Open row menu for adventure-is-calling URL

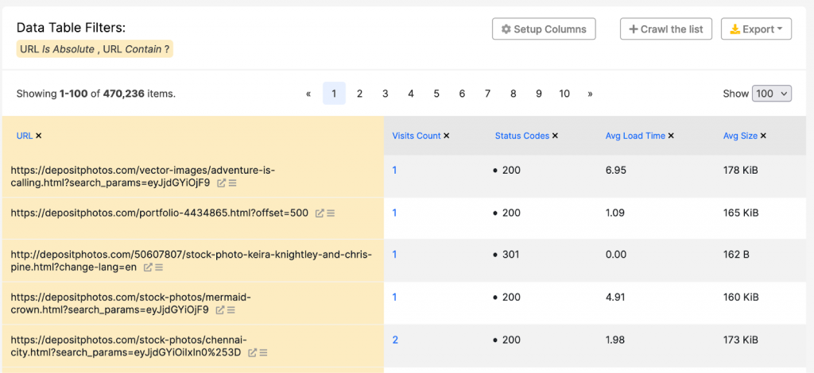[233, 183]
